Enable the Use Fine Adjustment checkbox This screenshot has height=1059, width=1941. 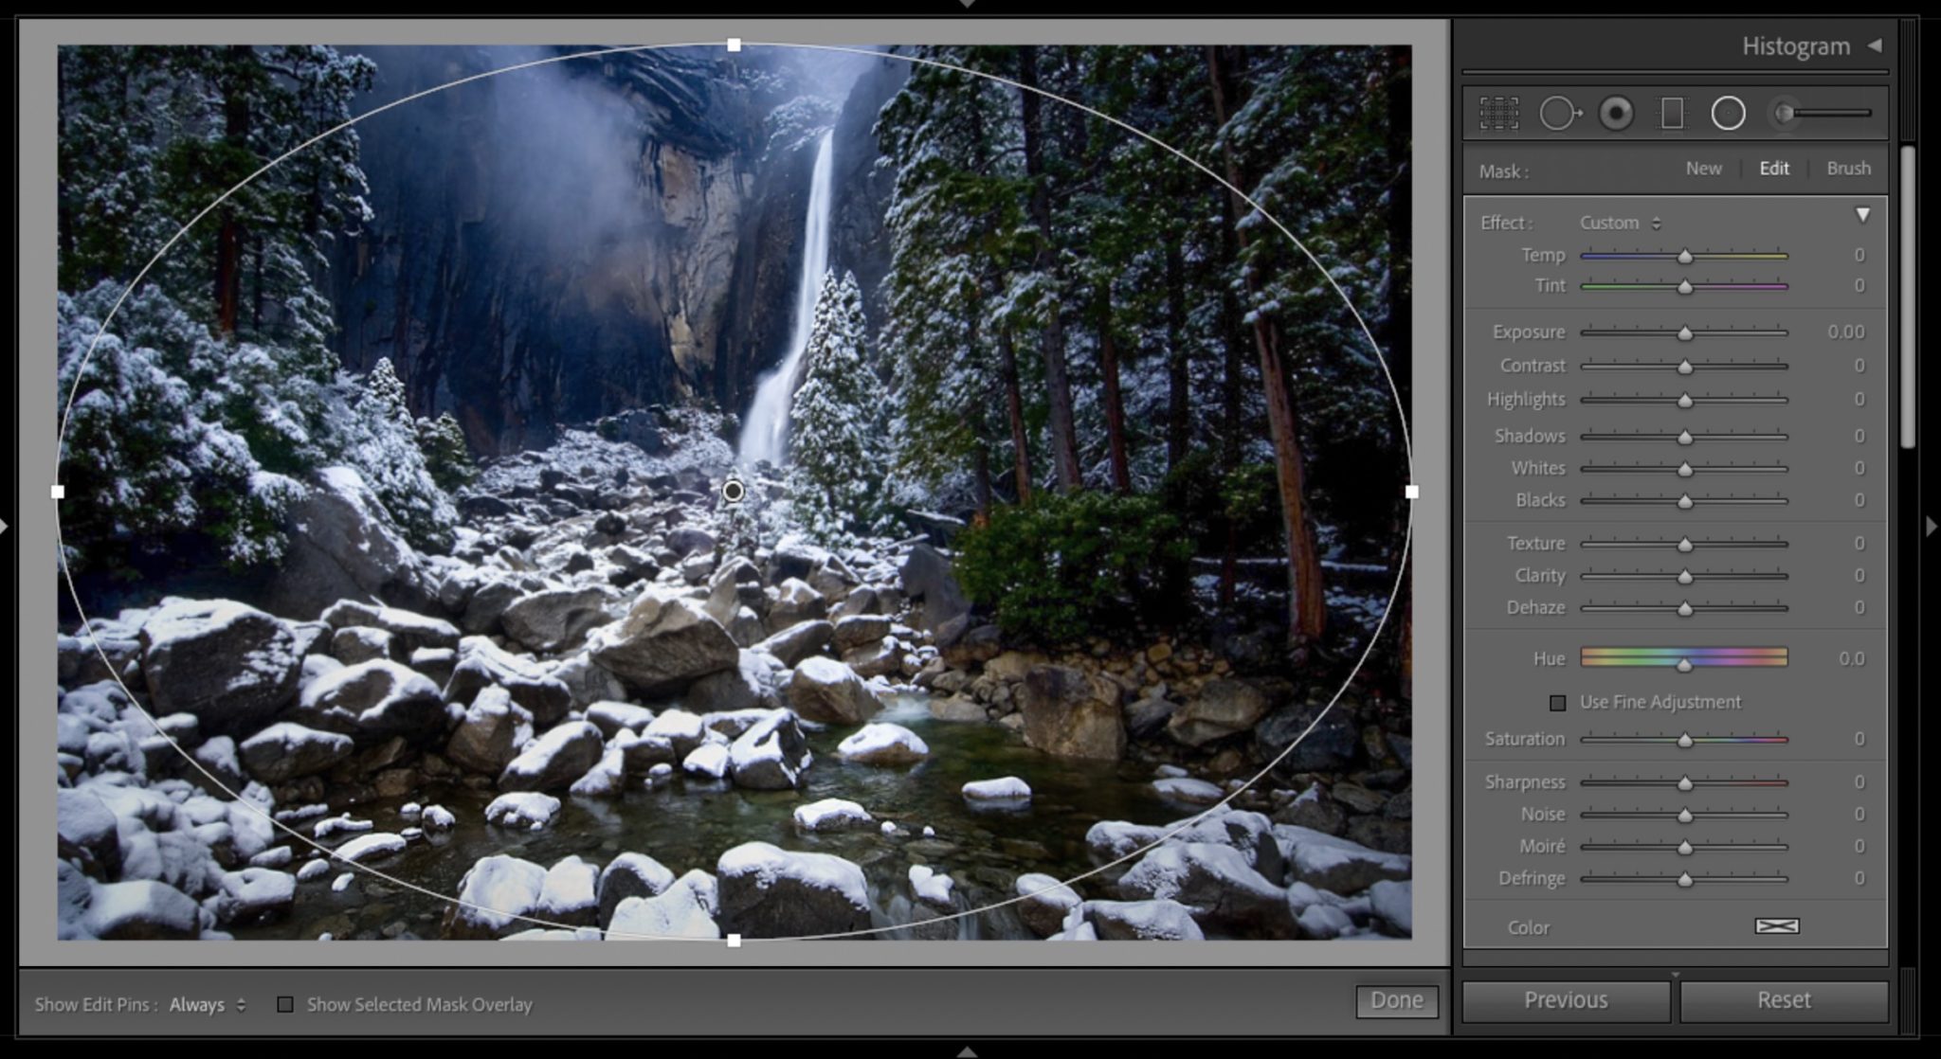1557,703
